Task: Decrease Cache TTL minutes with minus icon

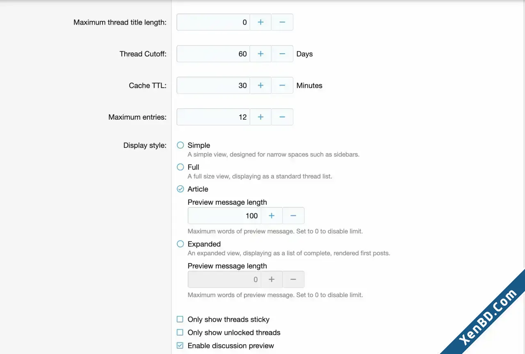Action: tap(282, 85)
